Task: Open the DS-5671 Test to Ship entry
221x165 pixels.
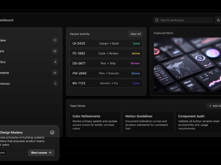Action: click(x=106, y=63)
